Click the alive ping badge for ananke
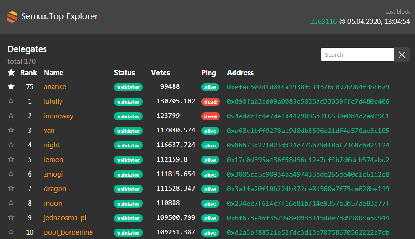The image size is (415, 239). click(x=210, y=87)
